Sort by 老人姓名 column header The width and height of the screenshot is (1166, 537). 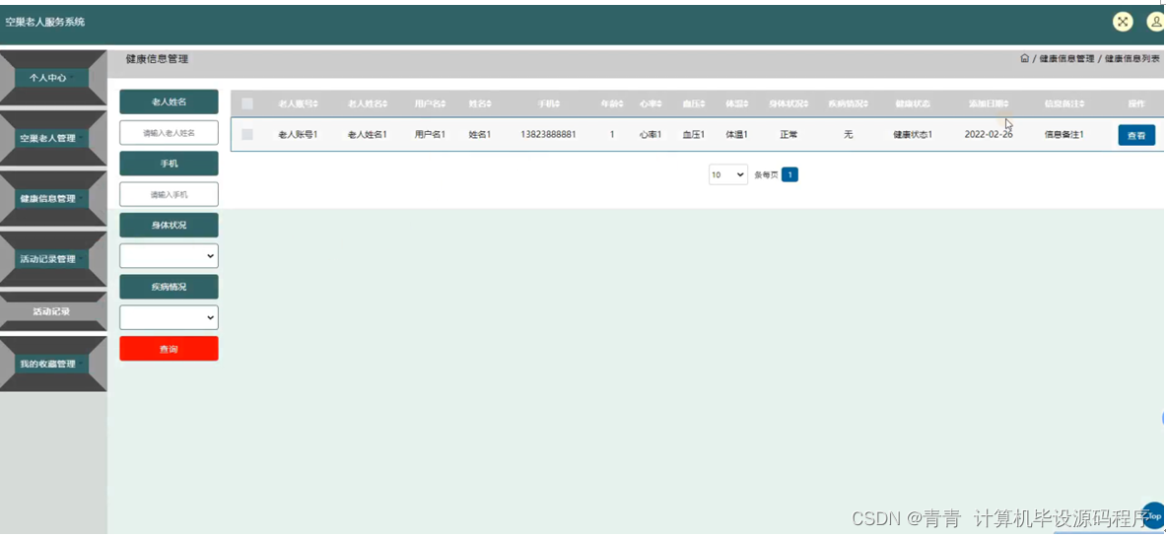coord(368,104)
